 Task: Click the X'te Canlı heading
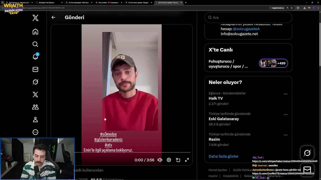(x=221, y=50)
